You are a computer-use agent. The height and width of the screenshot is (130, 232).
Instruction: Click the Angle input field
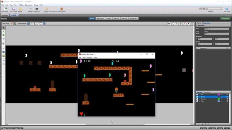(x=217, y=34)
